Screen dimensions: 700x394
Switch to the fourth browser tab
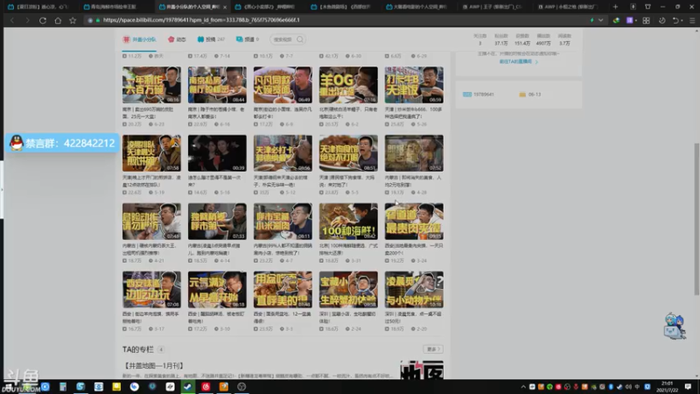266,7
